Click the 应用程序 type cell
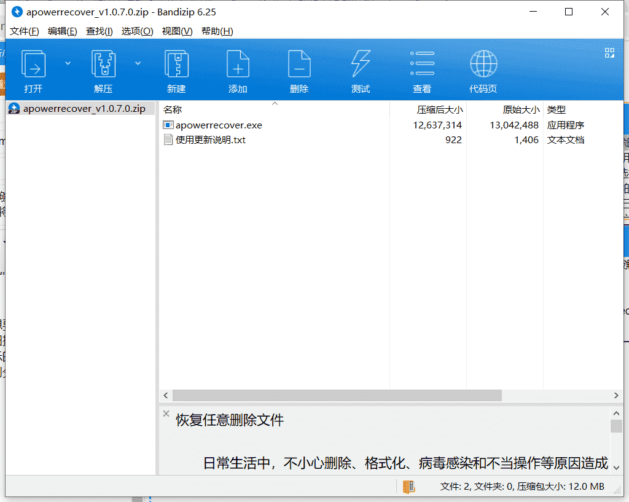This screenshot has height=502, width=629. (566, 125)
